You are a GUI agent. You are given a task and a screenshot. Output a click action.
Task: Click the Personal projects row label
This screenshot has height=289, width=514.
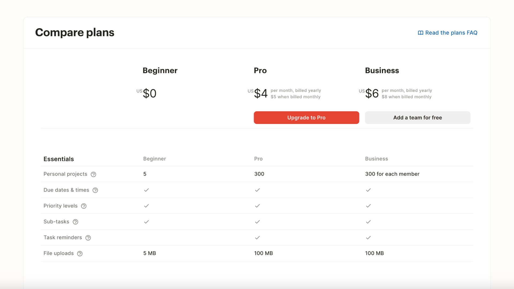65,174
